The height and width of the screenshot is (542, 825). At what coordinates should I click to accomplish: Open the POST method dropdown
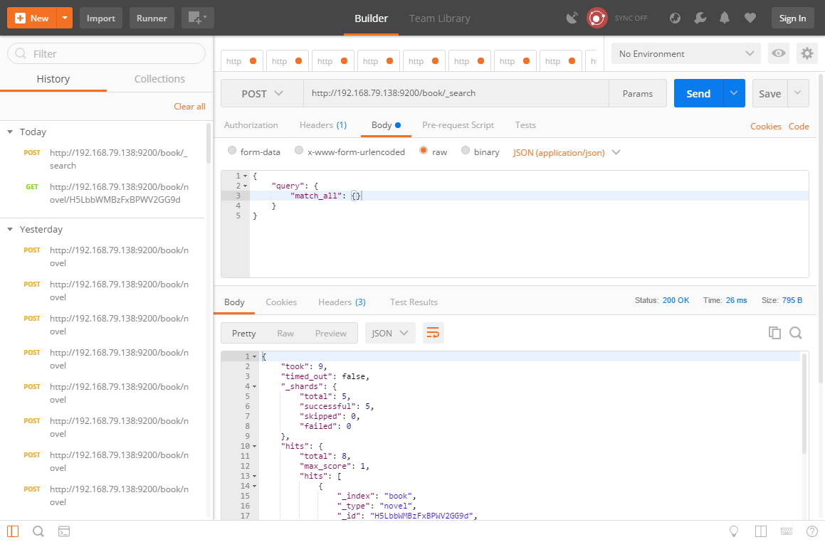pyautogui.click(x=262, y=93)
